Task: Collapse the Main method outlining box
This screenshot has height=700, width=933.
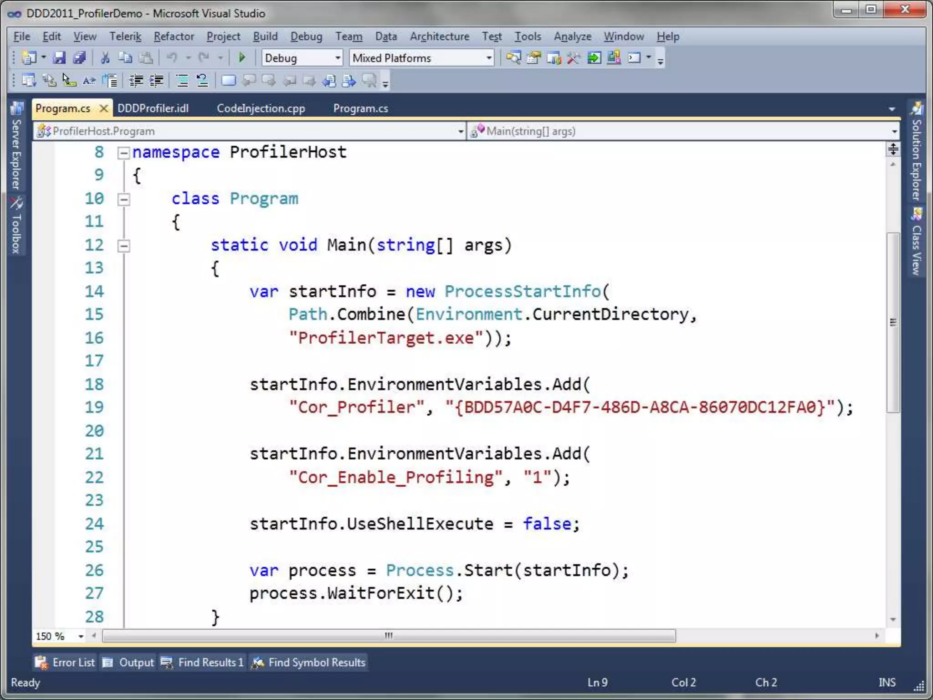Action: (x=123, y=246)
